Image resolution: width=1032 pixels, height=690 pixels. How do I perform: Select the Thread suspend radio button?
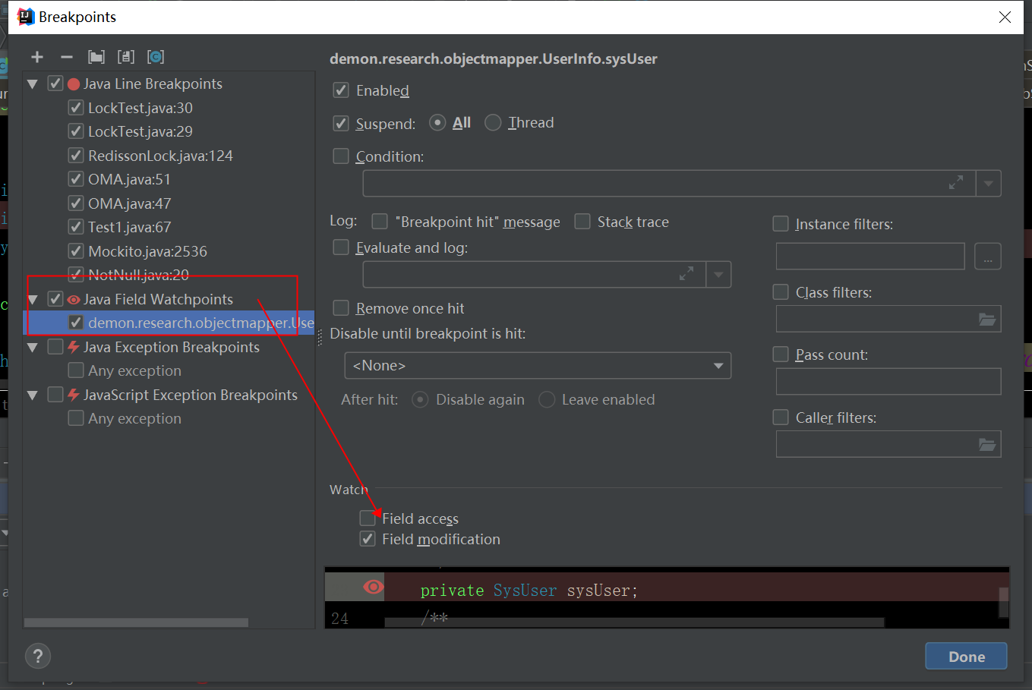click(x=493, y=123)
